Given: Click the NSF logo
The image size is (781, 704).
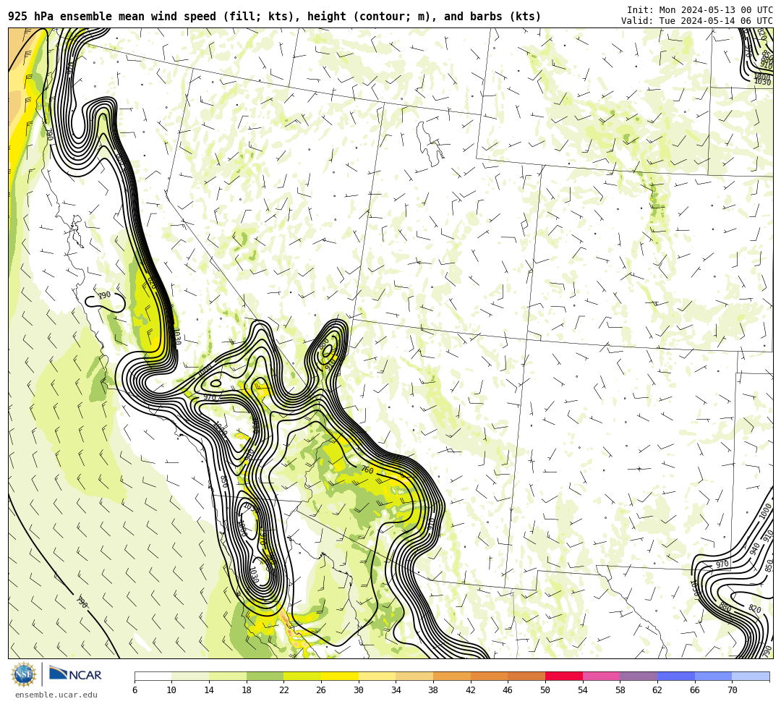Looking at the screenshot, I should 24,674.
